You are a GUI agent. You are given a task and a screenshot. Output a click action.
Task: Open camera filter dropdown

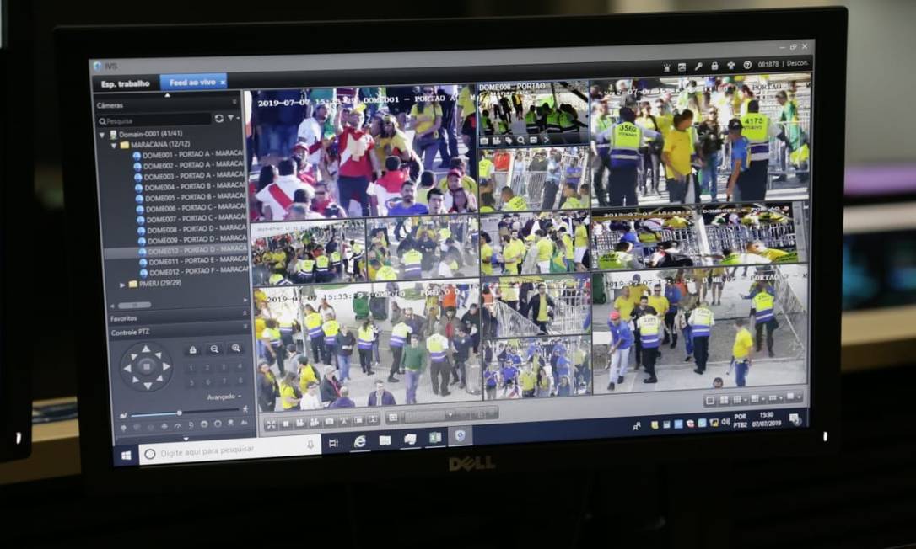point(233,119)
